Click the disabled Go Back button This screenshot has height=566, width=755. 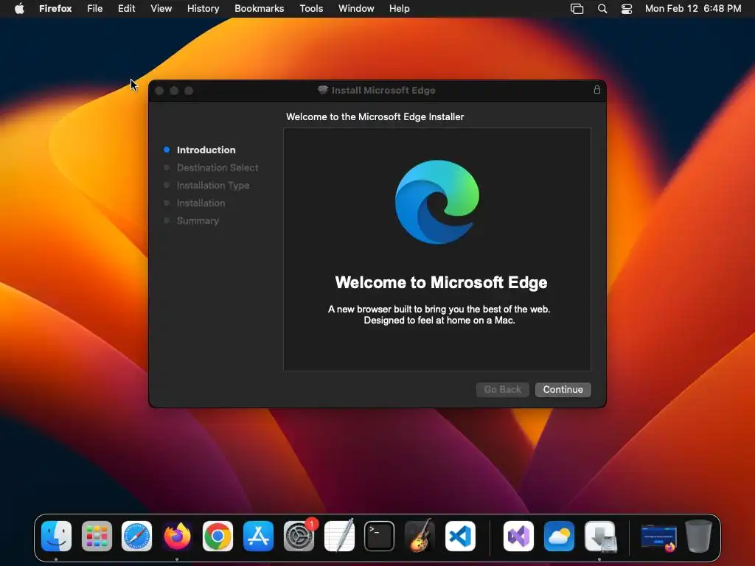pyautogui.click(x=503, y=389)
